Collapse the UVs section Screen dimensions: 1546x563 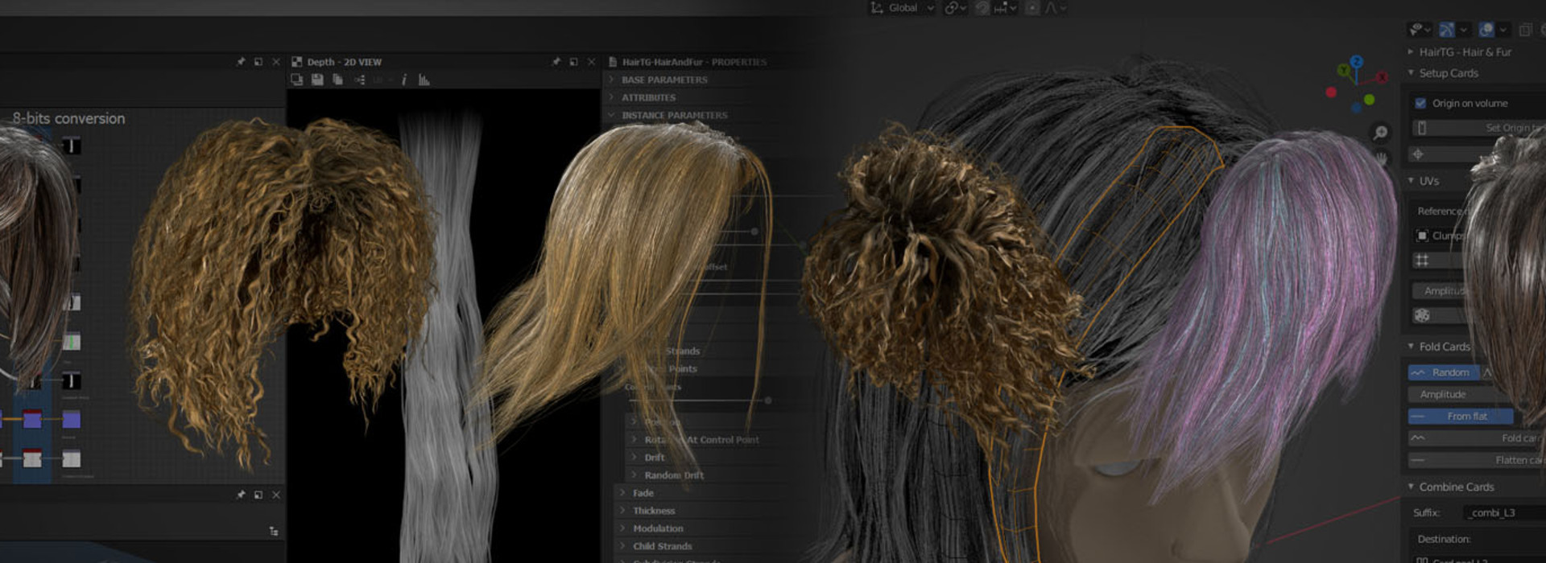click(1411, 181)
